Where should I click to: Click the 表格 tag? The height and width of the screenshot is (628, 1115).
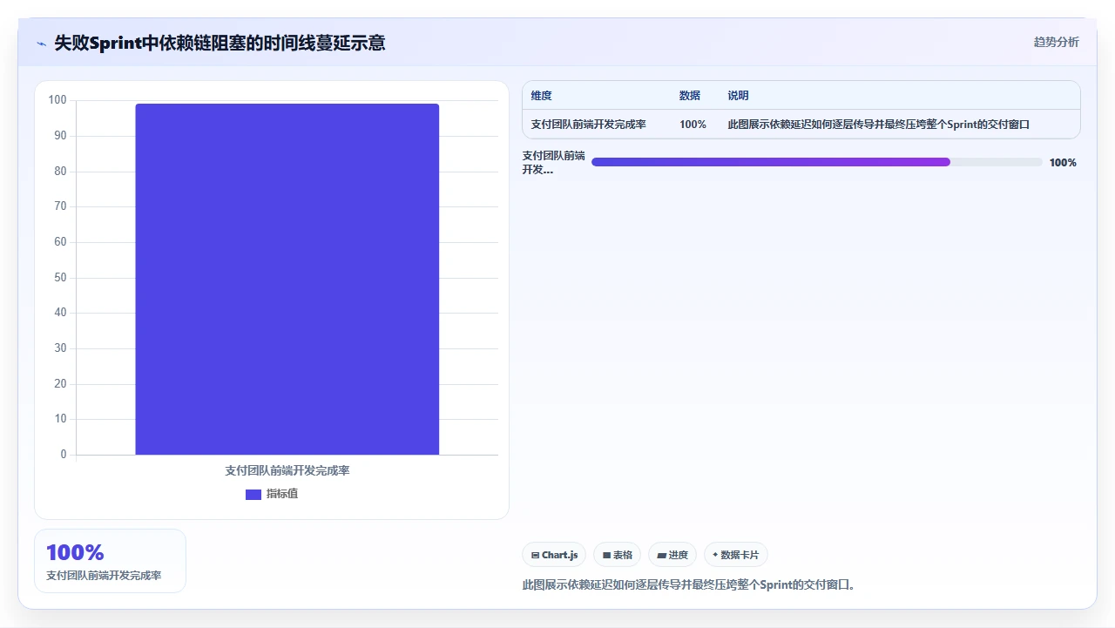617,555
